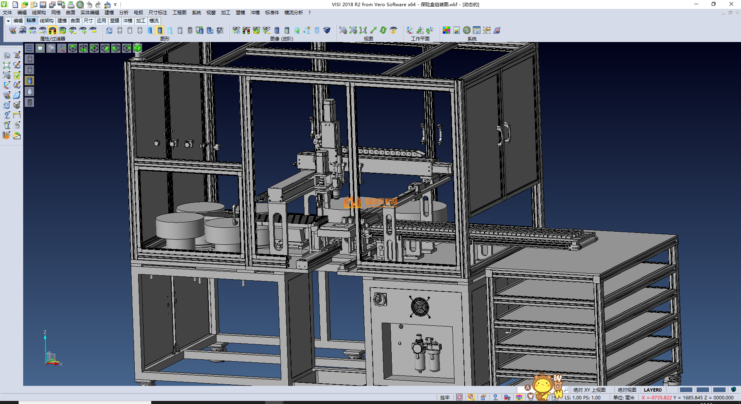Toggle the highlighted shading button in viewport side strip

(30, 81)
